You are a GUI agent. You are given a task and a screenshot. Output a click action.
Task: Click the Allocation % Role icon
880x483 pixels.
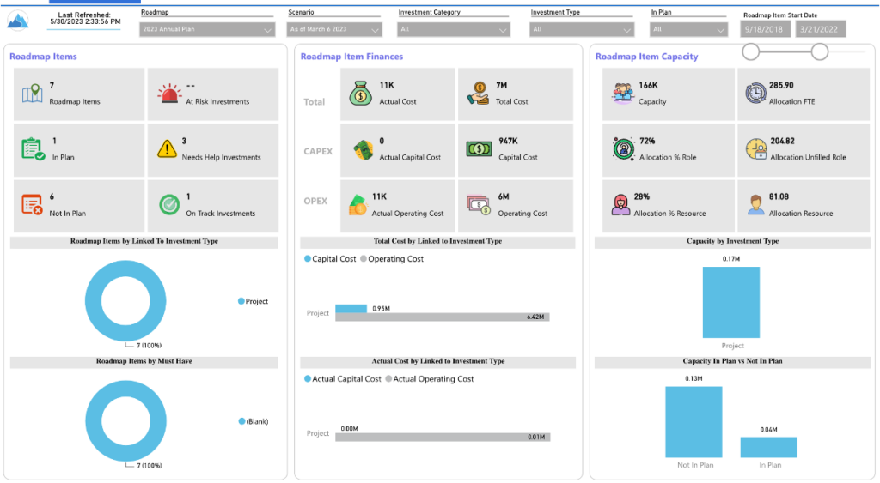tap(624, 149)
